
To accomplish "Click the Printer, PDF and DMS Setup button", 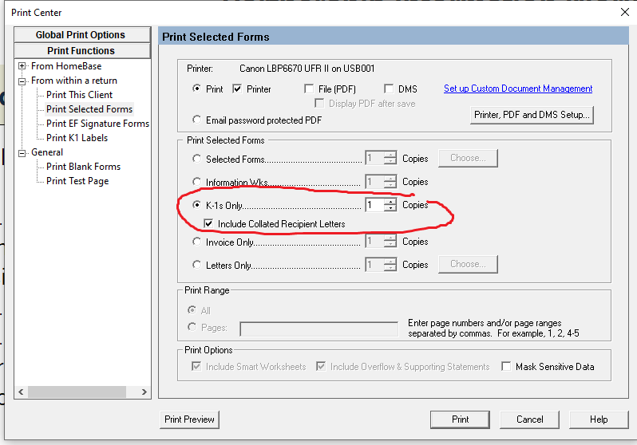I will point(532,115).
